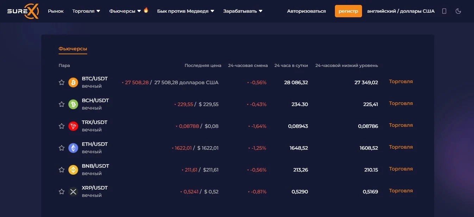This screenshot has width=474, height=217.
Task: Click the XRP/USDT pair name
Action: [x=95, y=188]
